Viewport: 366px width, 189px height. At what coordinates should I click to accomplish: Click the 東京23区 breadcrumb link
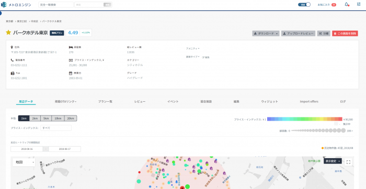point(22,21)
